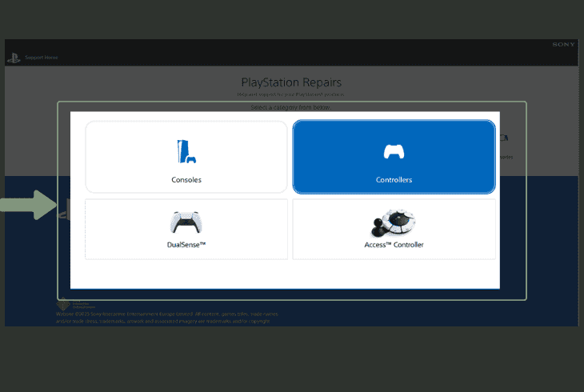Choose the DualSense™ controller option

pos(186,229)
